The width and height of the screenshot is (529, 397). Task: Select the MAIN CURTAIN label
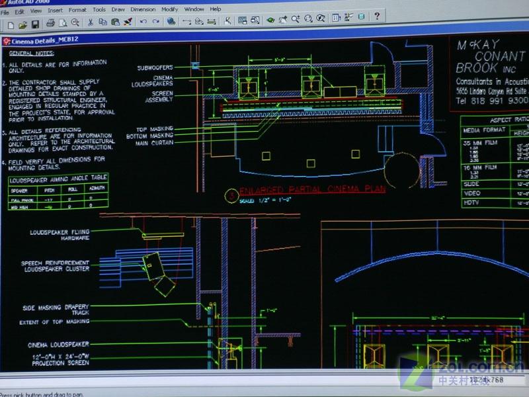[155, 143]
